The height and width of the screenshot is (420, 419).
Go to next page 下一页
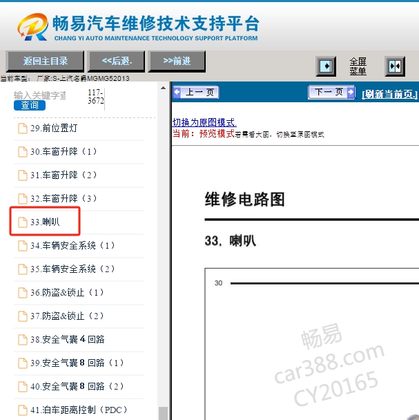(x=332, y=93)
